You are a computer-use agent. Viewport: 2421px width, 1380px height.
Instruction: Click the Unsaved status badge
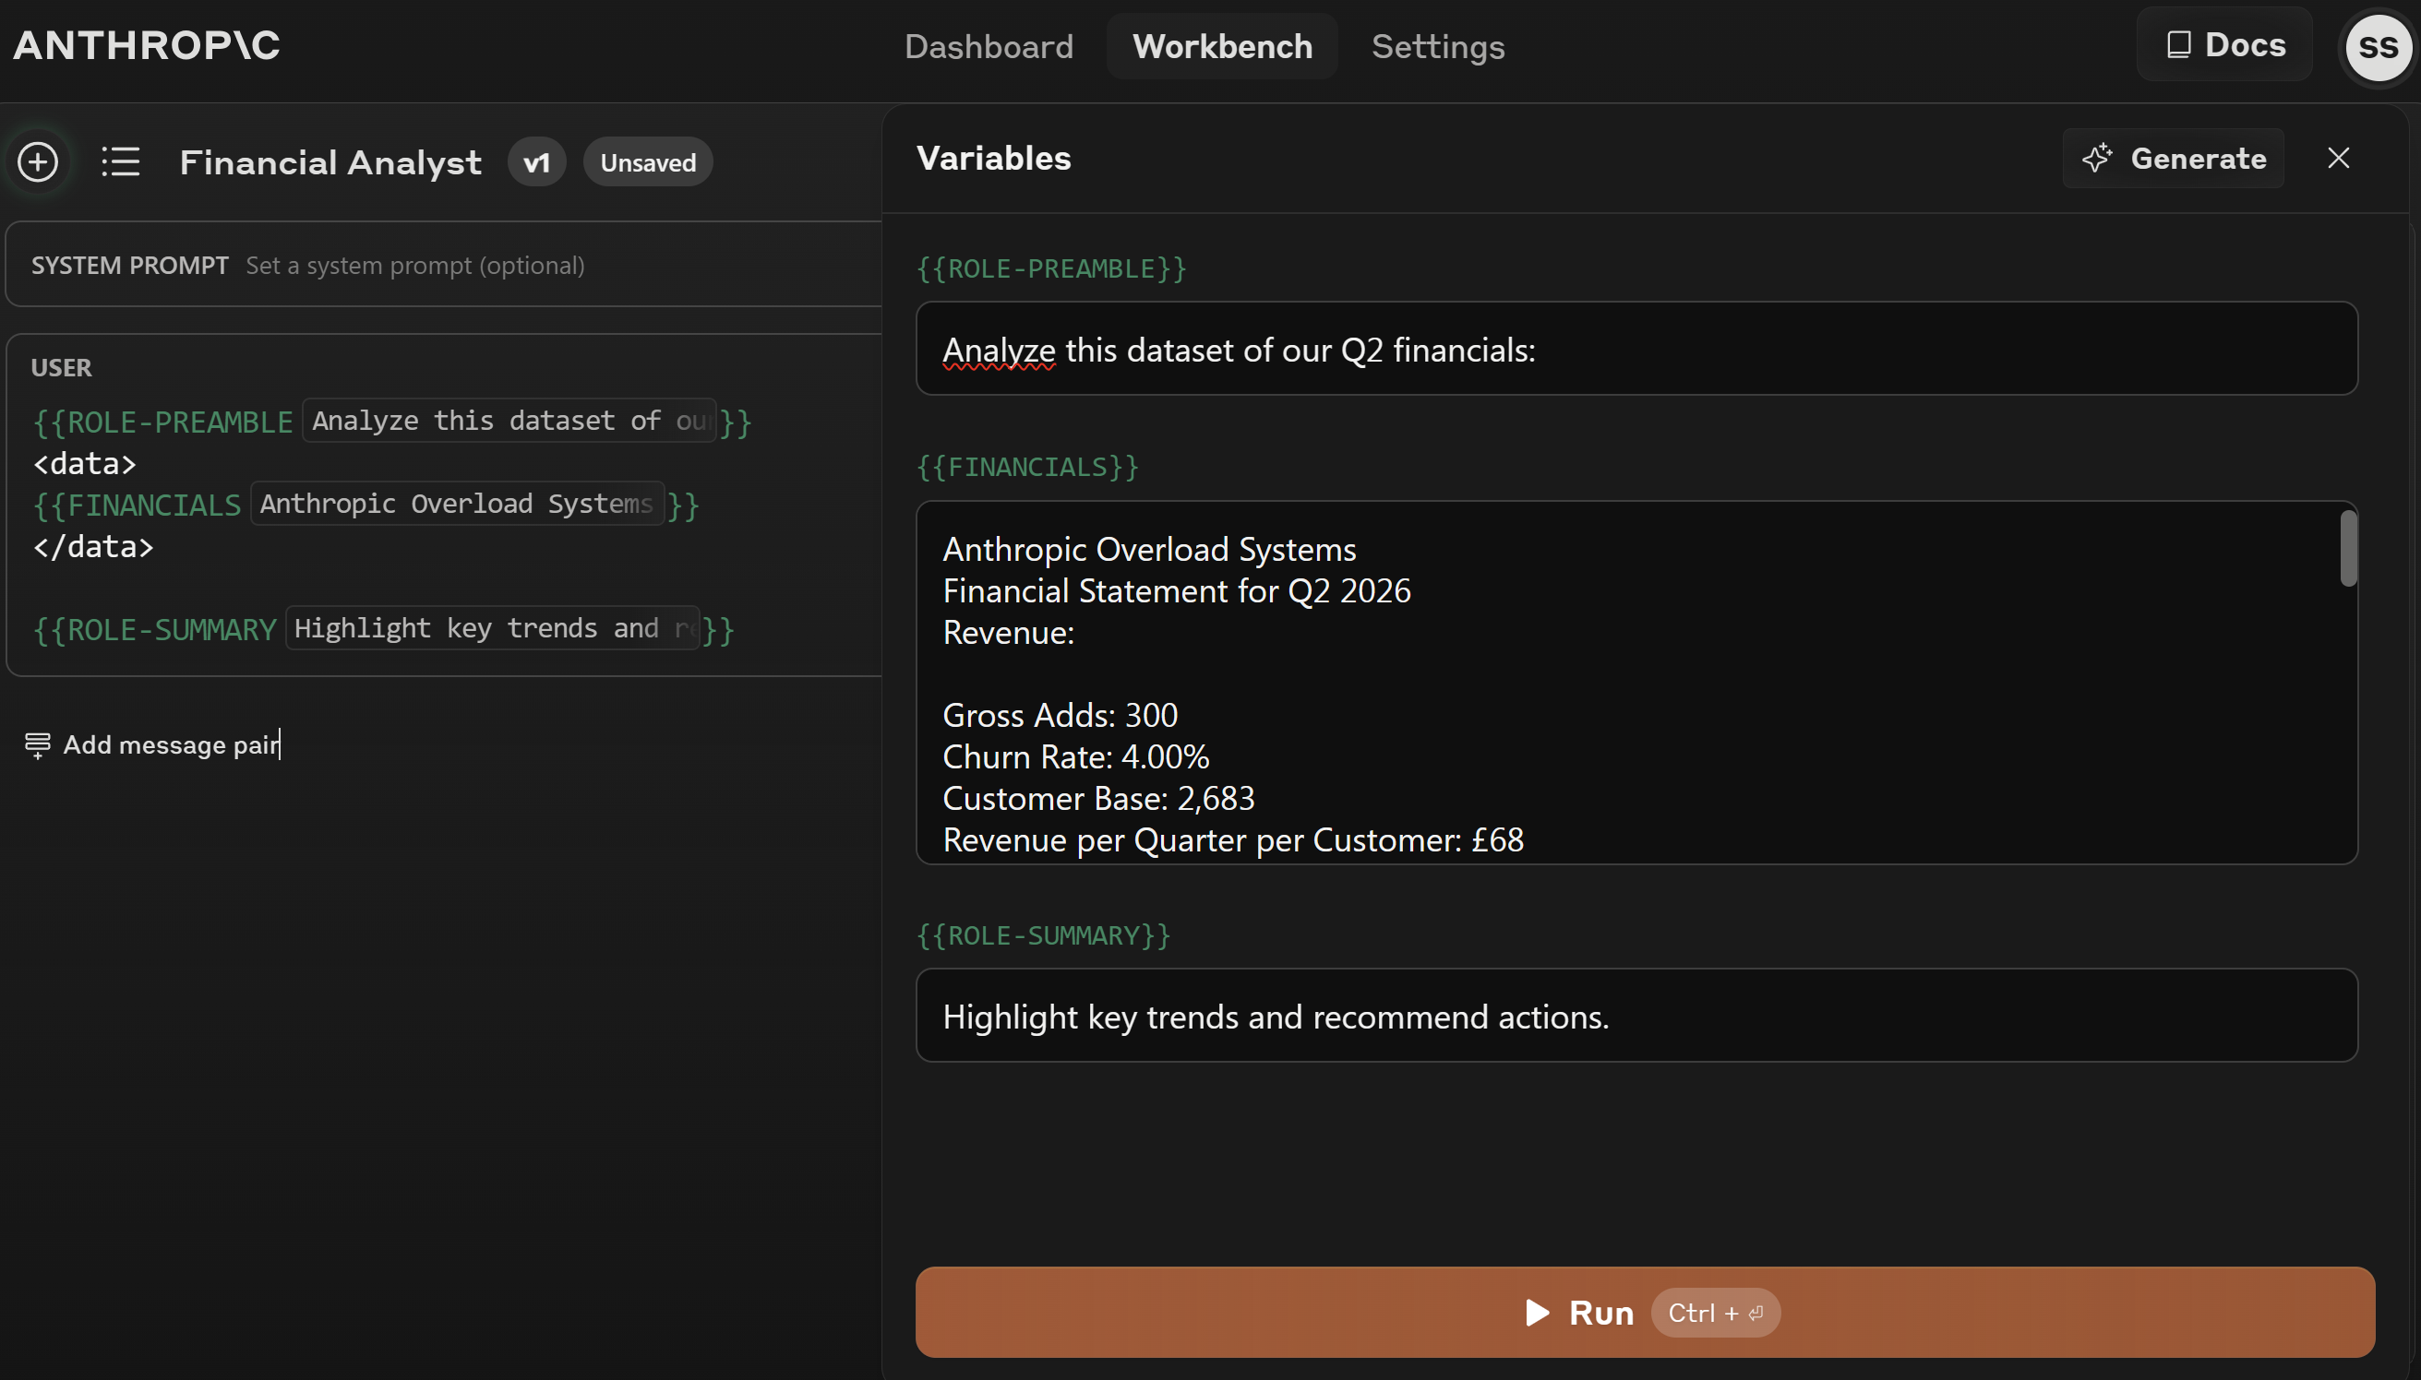click(648, 162)
